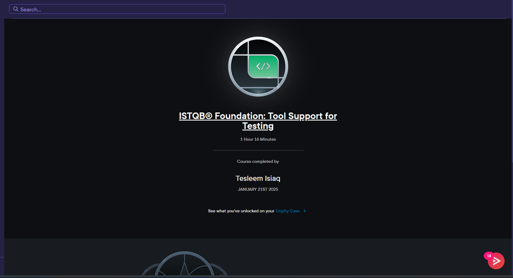This screenshot has height=278, width=513.
Task: Click the chevron arrow beside Trophy Case
Action: 305,211
